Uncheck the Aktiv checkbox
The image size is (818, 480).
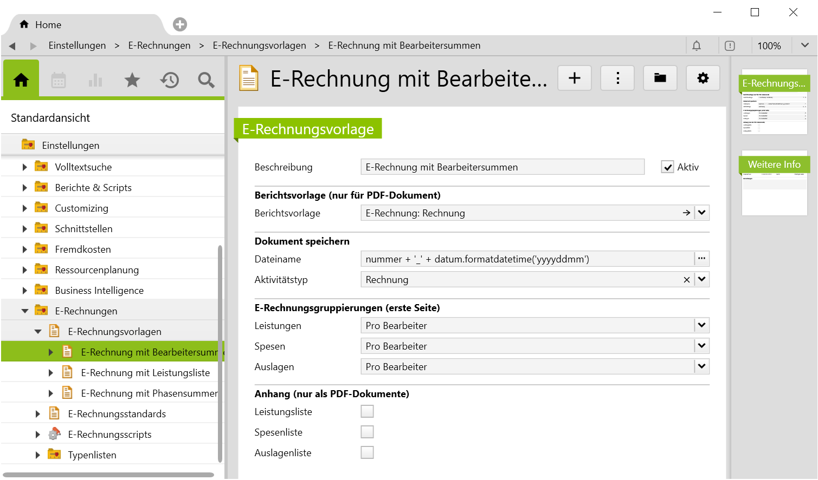tap(667, 167)
